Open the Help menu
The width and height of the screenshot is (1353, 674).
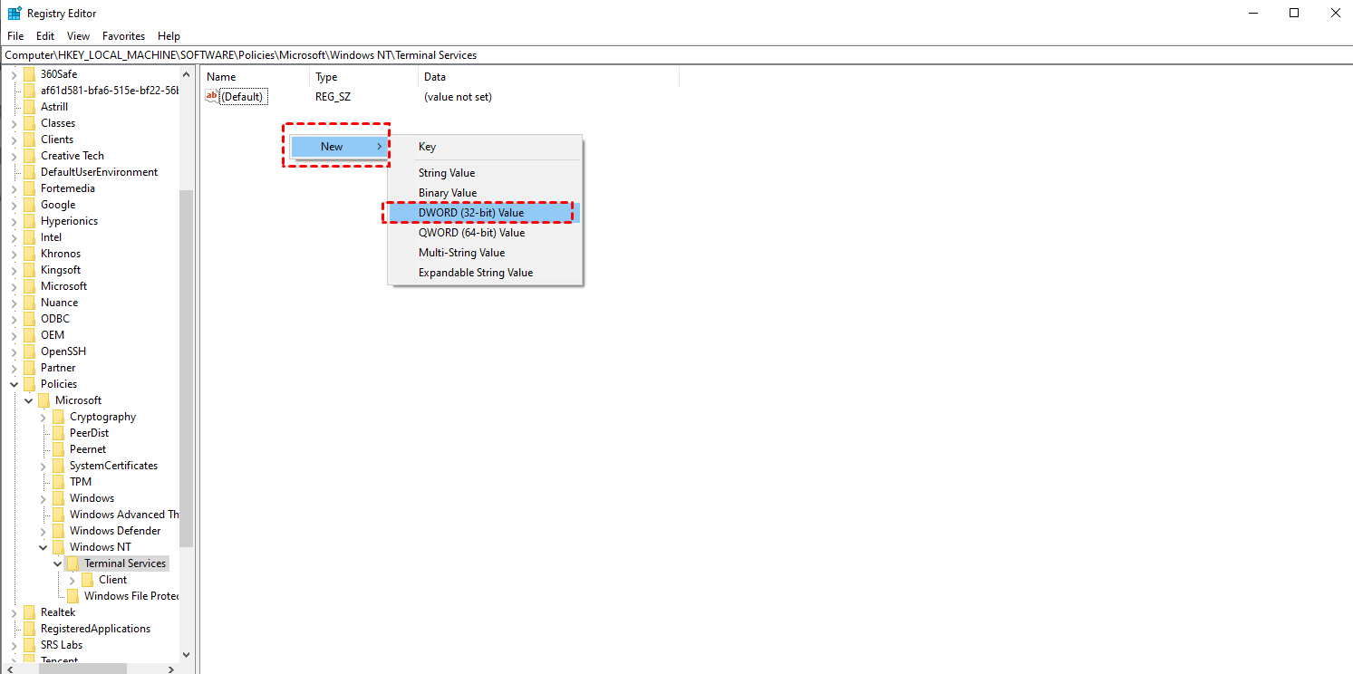(x=169, y=36)
